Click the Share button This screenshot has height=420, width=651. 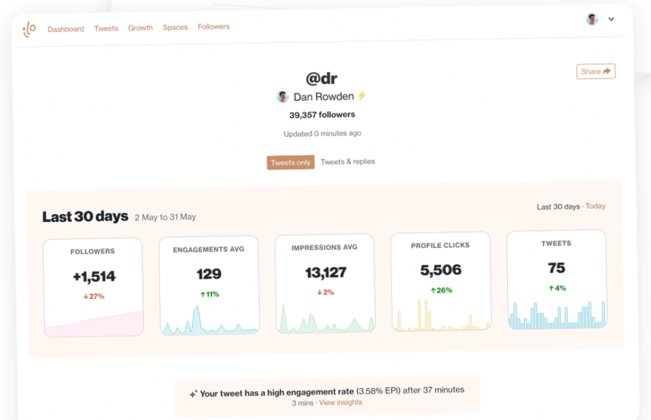click(x=596, y=71)
